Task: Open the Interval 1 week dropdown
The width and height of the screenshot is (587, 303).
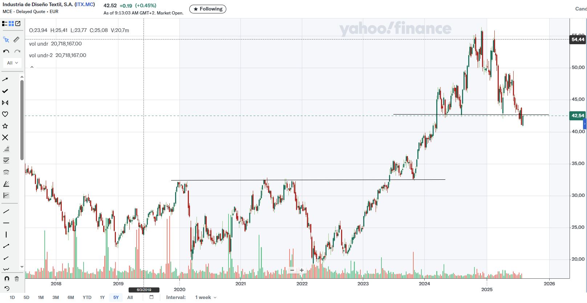Action: click(x=206, y=298)
